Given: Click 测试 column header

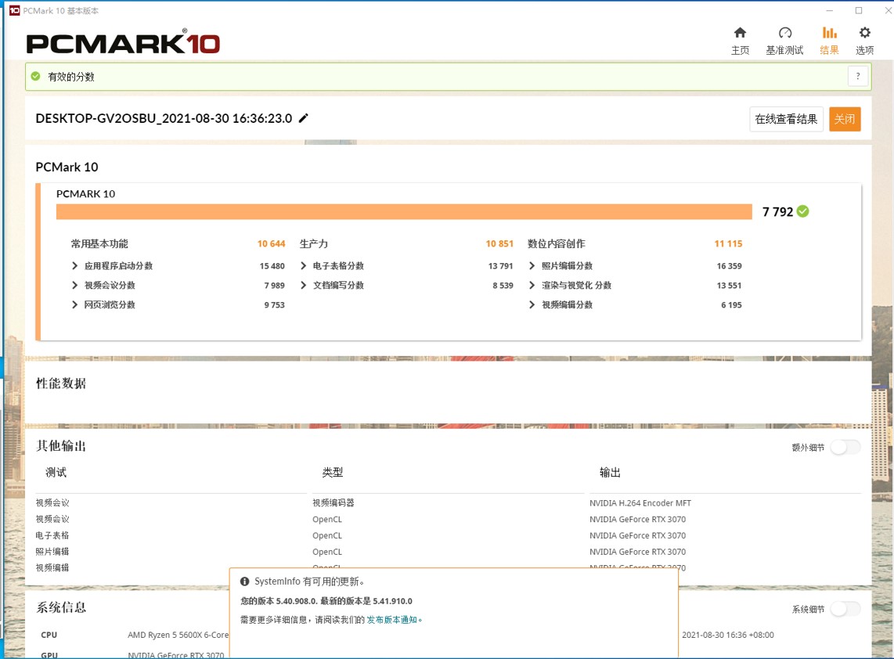Looking at the screenshot, I should pyautogui.click(x=56, y=472).
